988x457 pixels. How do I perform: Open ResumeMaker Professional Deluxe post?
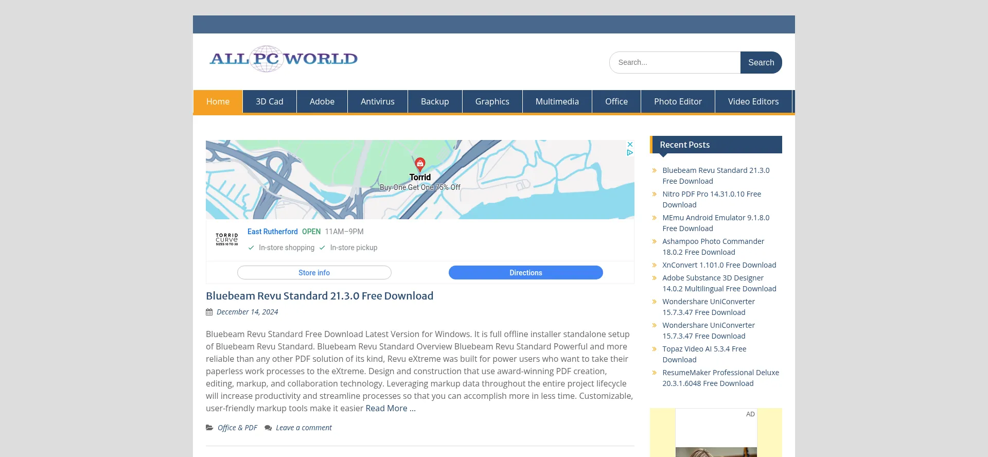tap(720, 378)
